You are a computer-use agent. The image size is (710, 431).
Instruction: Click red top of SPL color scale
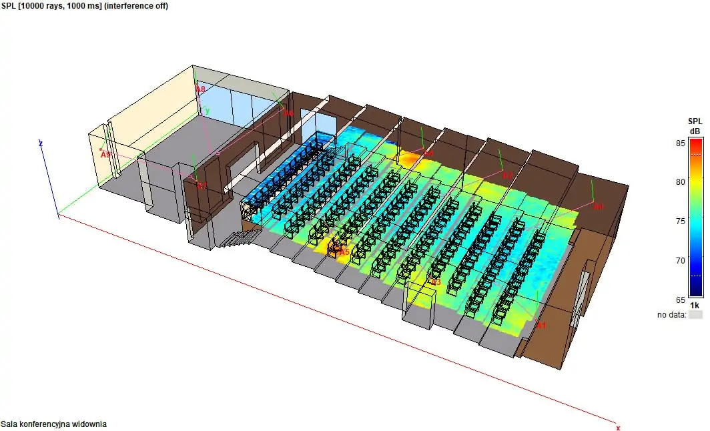tap(696, 142)
